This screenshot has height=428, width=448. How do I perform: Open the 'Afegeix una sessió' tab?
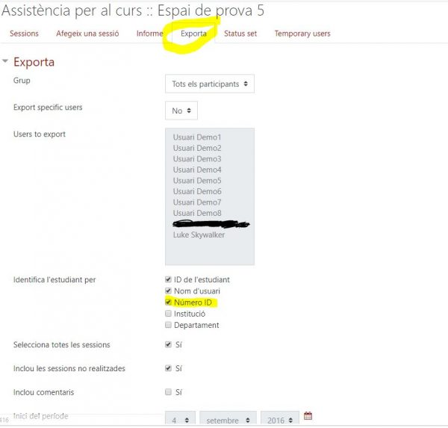87,34
